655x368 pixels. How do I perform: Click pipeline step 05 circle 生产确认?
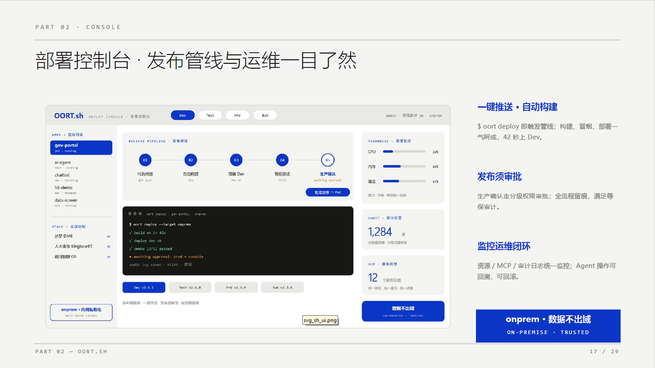[327, 160]
